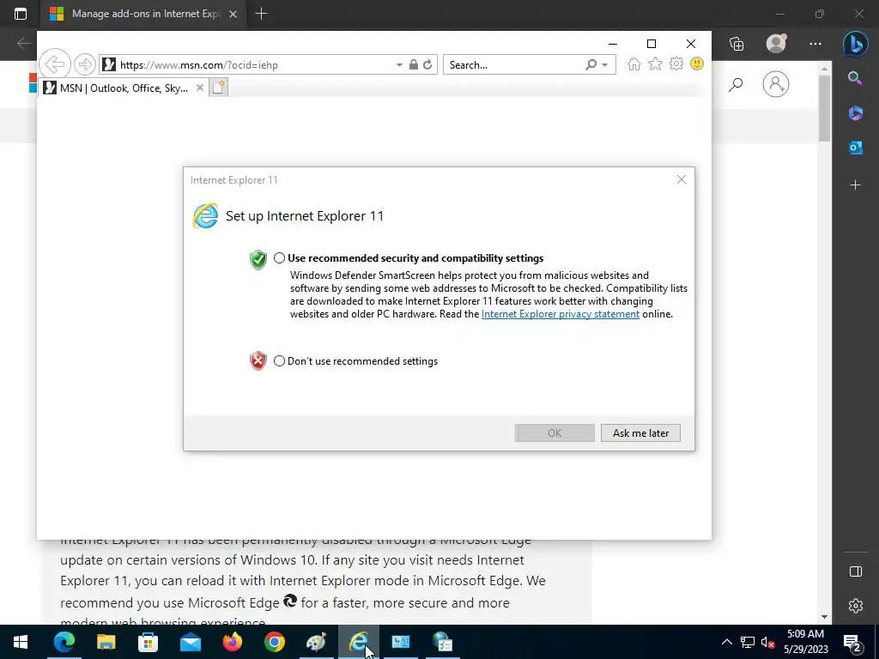The image size is (879, 659).
Task: Click the Internet Explorer taskbar icon
Action: 358,642
